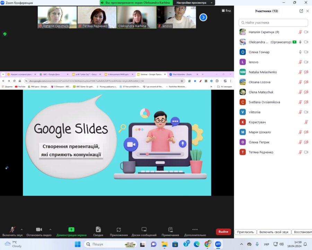Click microphone icon in Олена Гончар row

point(300,52)
